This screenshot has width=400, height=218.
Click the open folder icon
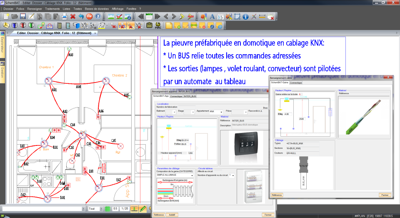(x=15, y=17)
